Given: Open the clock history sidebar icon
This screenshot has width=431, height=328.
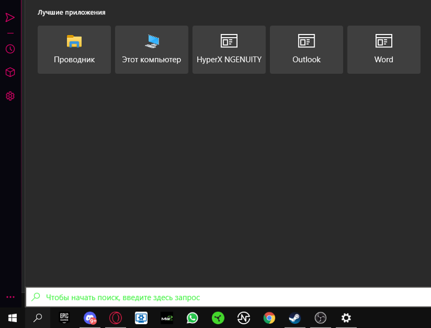Looking at the screenshot, I should [10, 49].
